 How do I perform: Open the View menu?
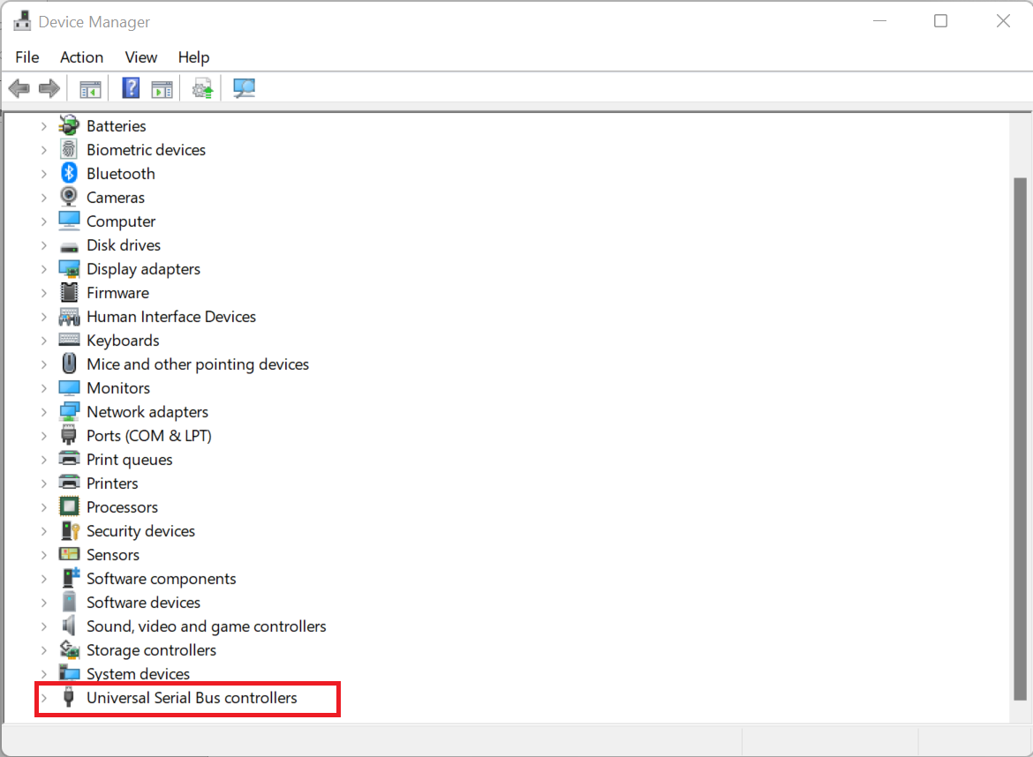140,57
